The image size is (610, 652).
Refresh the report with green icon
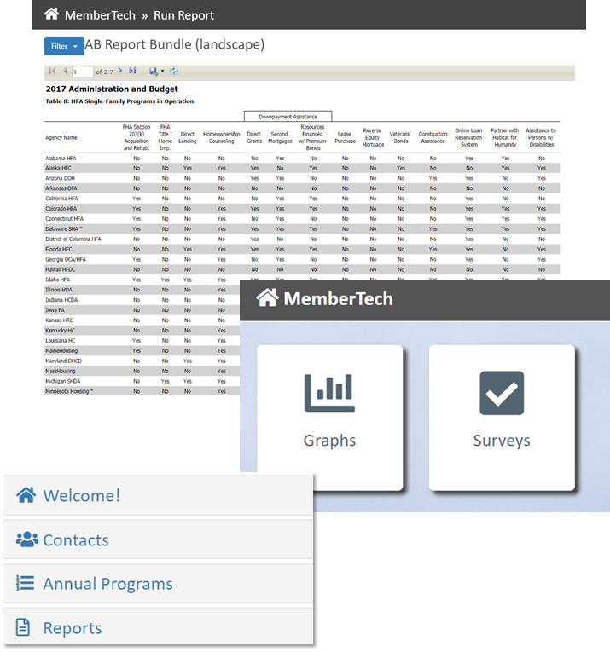(x=174, y=71)
